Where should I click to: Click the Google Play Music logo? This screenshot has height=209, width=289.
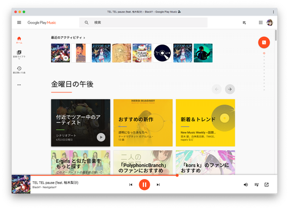point(42,23)
